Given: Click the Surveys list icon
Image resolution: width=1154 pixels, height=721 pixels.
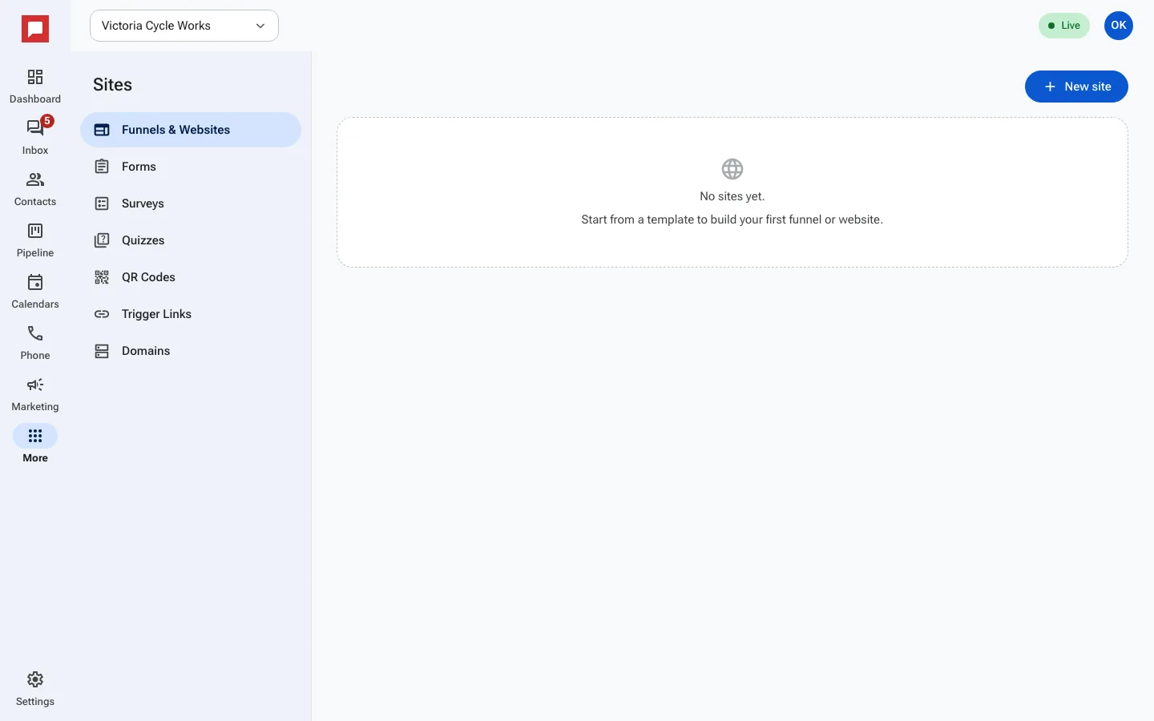Looking at the screenshot, I should pyautogui.click(x=102, y=203).
